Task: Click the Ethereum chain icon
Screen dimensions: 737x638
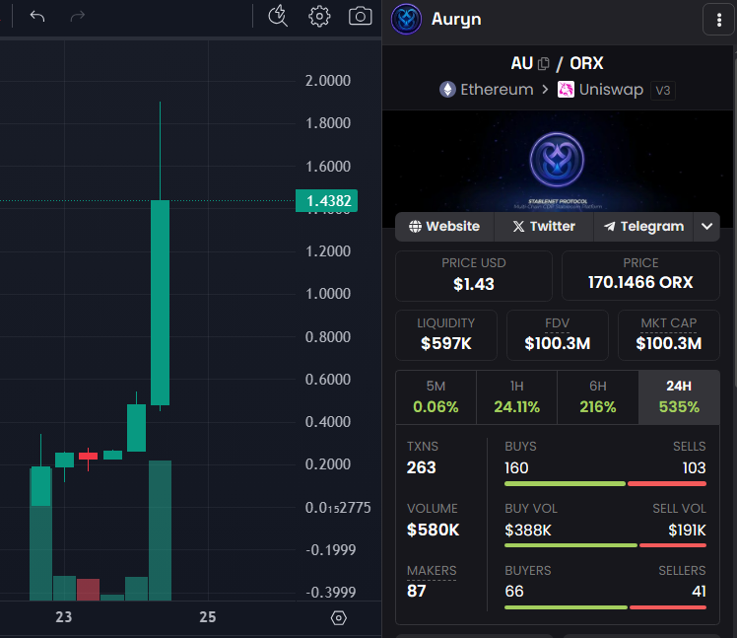Action: click(x=447, y=90)
